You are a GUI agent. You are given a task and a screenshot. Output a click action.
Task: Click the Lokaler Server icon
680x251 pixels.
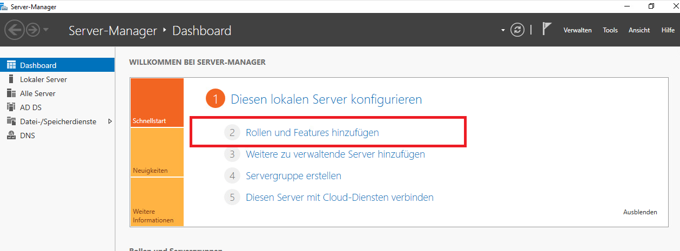tap(11, 79)
